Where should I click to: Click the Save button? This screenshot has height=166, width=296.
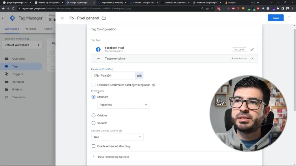[x=275, y=18]
